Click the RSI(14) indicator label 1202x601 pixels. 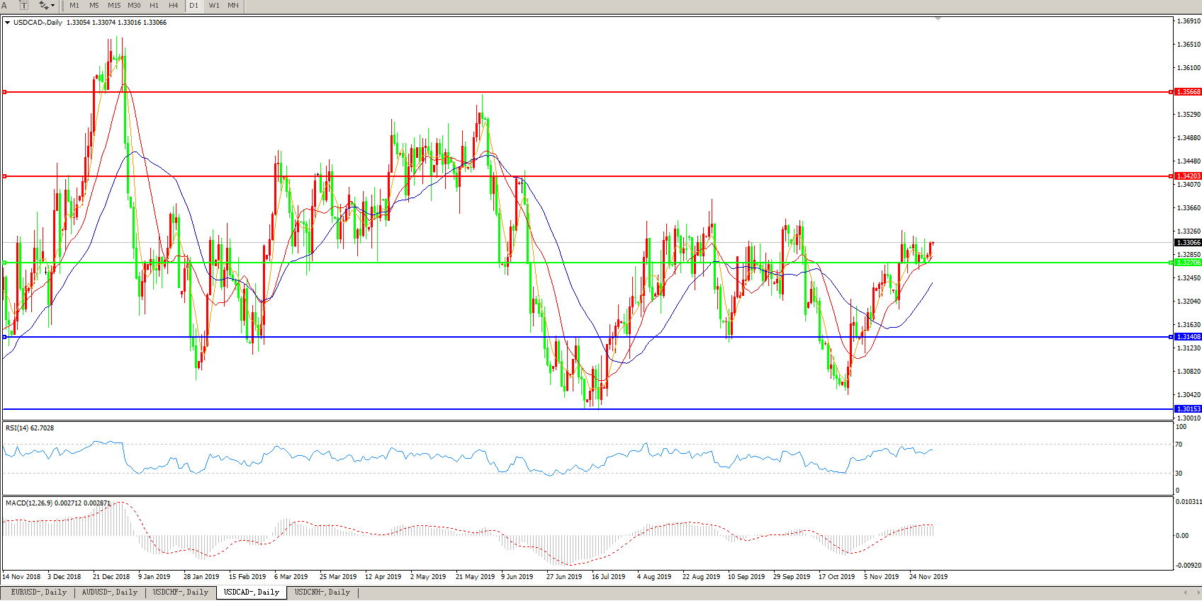click(x=29, y=428)
